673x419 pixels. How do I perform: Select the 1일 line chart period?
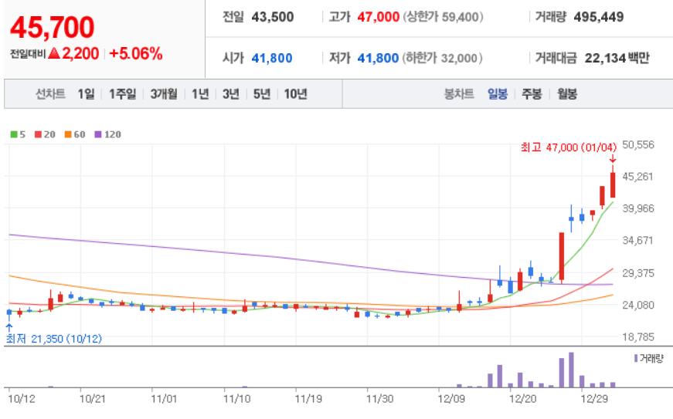pyautogui.click(x=86, y=94)
